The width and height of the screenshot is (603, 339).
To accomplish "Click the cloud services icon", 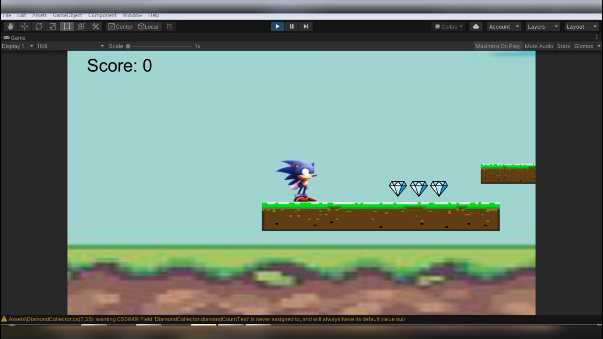I will [476, 27].
